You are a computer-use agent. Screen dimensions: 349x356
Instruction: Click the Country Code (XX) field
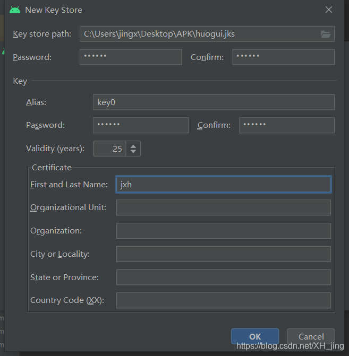coord(224,300)
